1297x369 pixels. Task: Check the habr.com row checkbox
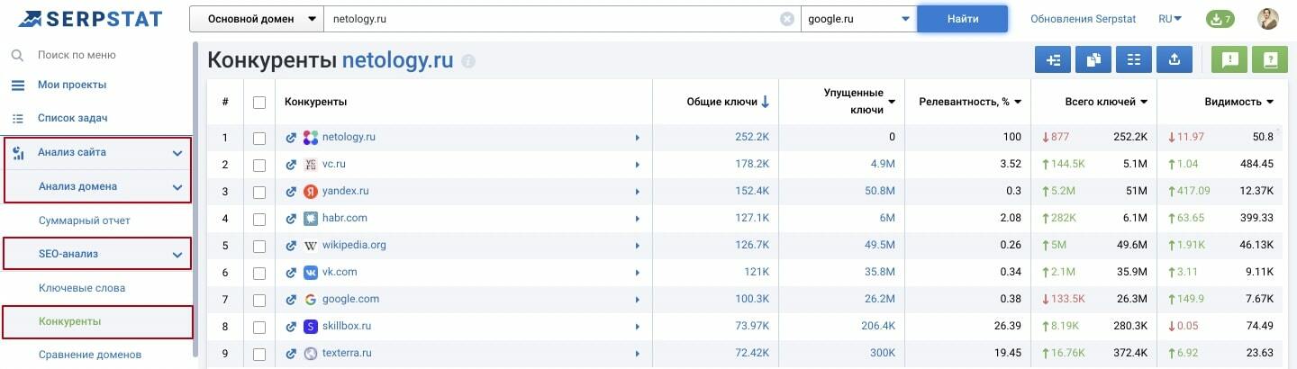(x=259, y=219)
